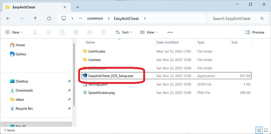Go back with the Back arrow

click(x=8, y=19)
